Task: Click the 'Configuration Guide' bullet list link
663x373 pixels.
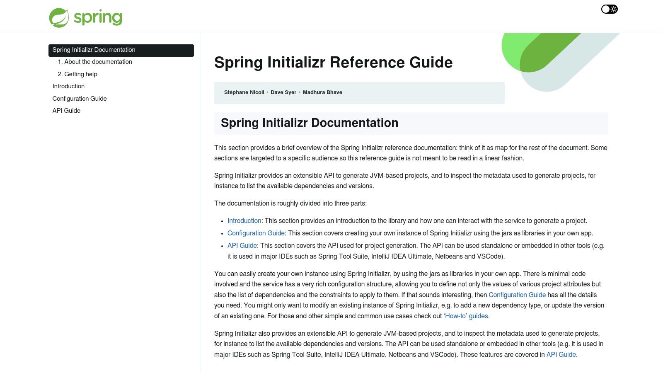Action: pos(256,233)
